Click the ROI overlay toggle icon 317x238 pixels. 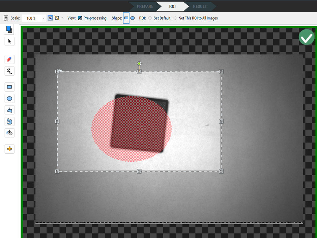point(57,18)
